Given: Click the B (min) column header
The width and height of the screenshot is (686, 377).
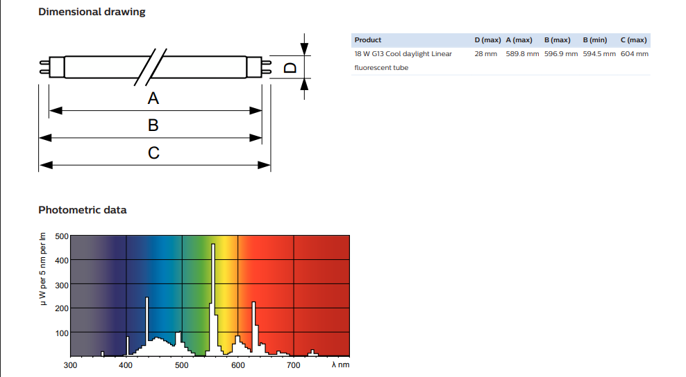Looking at the screenshot, I should click(x=595, y=40).
